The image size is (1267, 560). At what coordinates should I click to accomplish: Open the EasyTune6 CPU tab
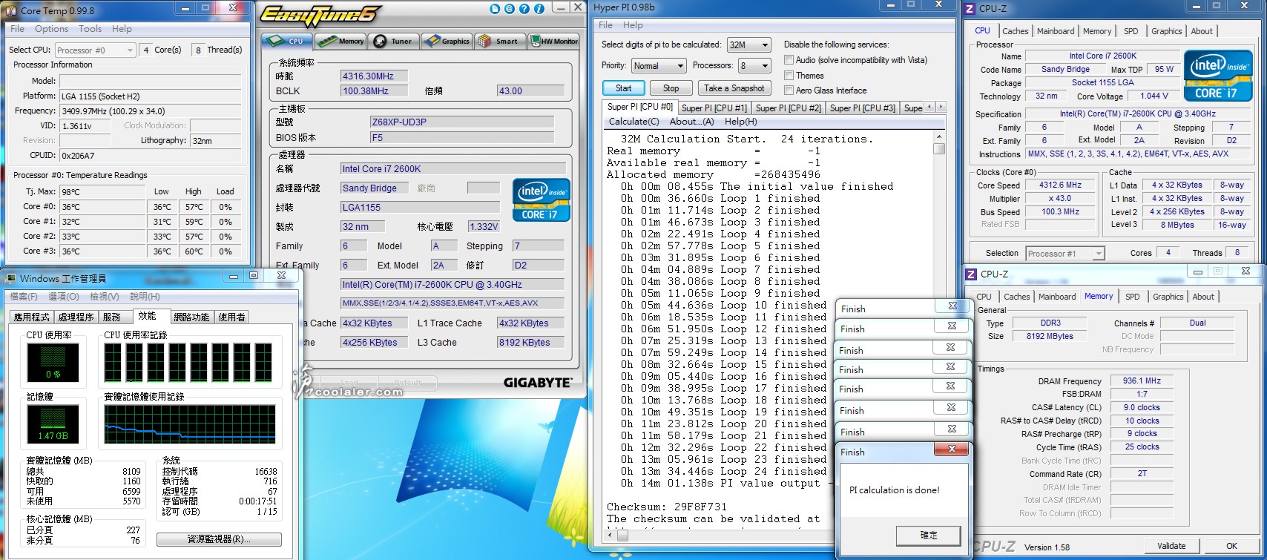[286, 41]
